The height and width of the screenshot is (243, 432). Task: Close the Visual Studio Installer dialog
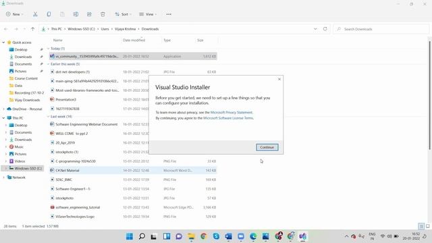[x=279, y=79]
